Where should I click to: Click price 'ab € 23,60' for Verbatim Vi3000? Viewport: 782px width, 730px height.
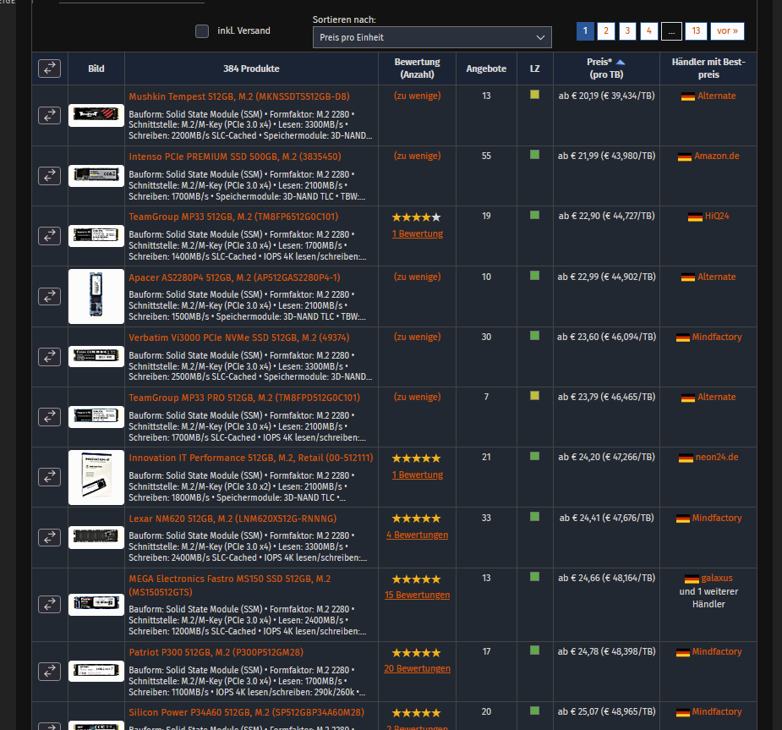[x=578, y=337]
